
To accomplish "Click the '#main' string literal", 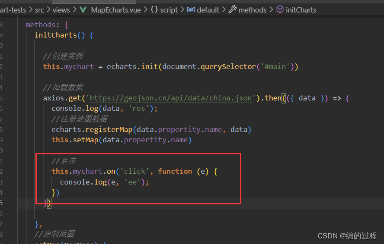I will tap(275, 66).
